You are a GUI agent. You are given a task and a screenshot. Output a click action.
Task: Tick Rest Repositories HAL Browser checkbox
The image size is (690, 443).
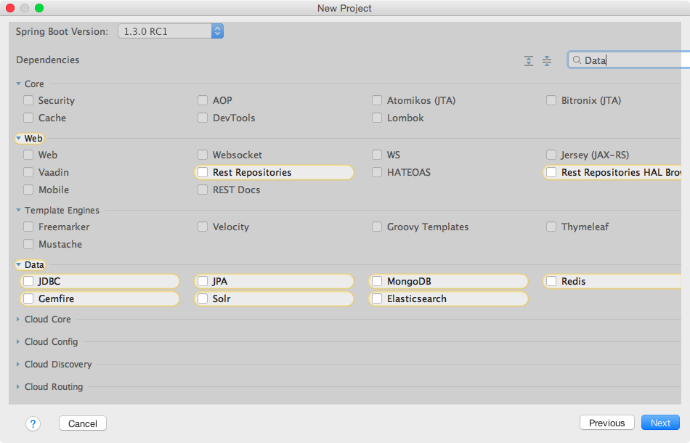coord(551,172)
